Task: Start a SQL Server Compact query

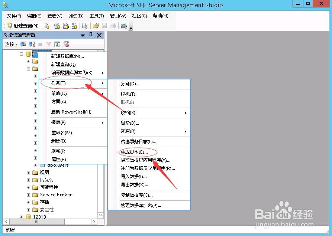Action: 85,26
